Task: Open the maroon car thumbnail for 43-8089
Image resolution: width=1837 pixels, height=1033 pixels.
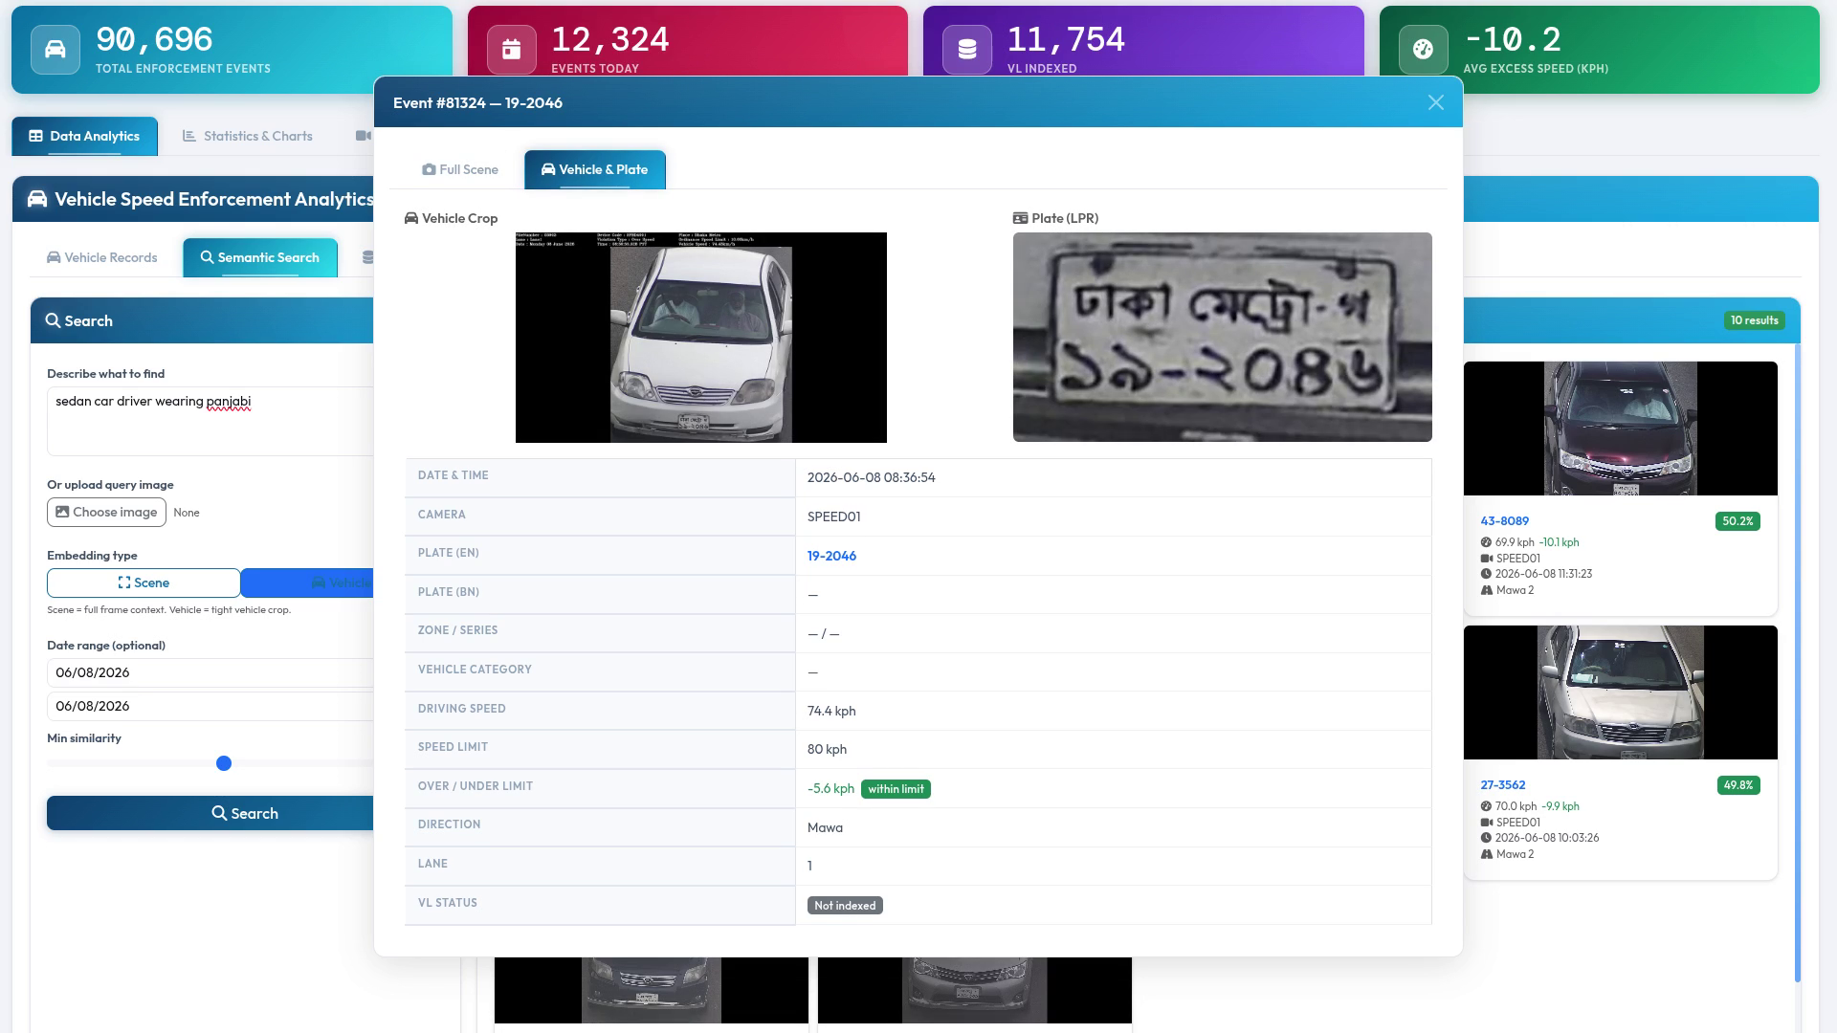Action: click(1621, 429)
